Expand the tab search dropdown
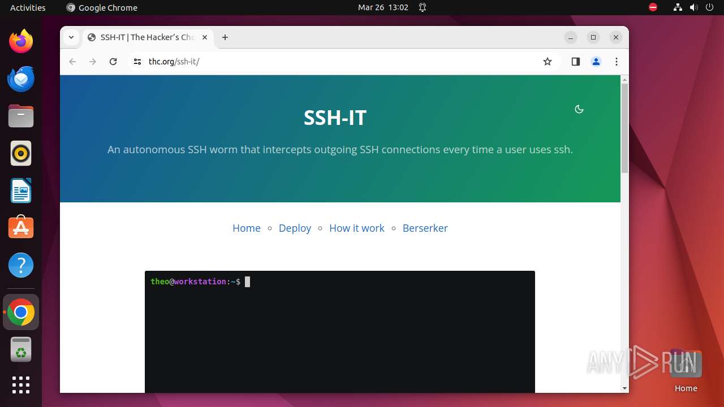This screenshot has width=724, height=407. [x=71, y=37]
